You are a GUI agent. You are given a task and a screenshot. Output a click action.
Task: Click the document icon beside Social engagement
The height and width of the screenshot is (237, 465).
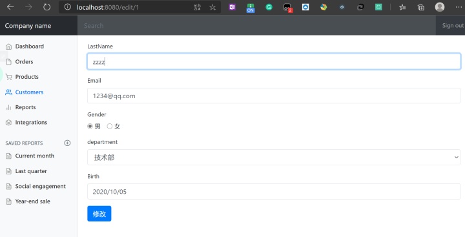tap(9, 186)
